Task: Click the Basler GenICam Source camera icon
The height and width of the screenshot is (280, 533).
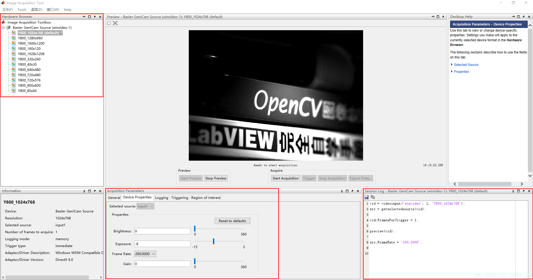Action: click(x=9, y=27)
